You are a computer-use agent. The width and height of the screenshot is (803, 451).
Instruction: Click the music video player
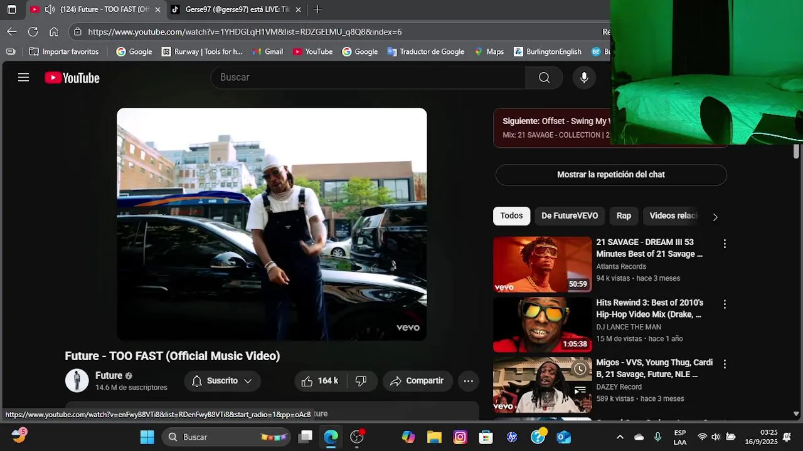(272, 224)
